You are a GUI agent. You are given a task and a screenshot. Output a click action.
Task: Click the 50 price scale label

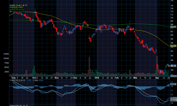click(x=172, y=56)
